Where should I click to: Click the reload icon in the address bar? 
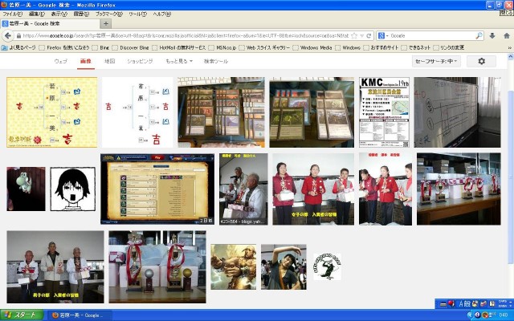(x=369, y=35)
